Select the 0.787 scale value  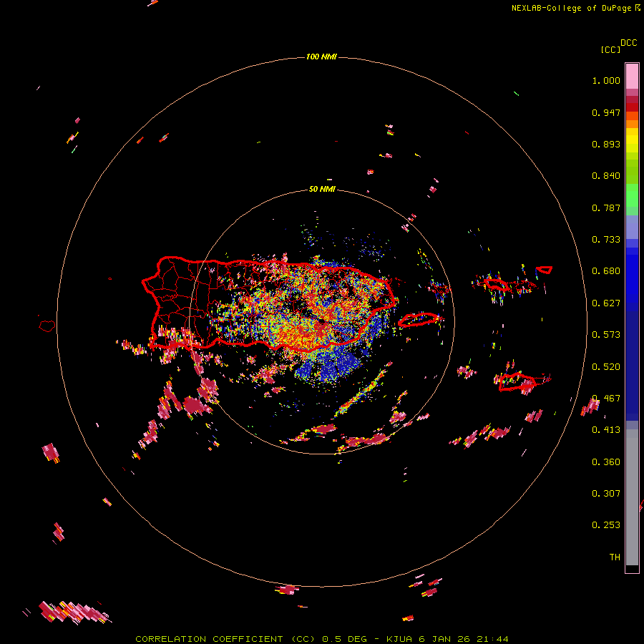click(x=606, y=208)
